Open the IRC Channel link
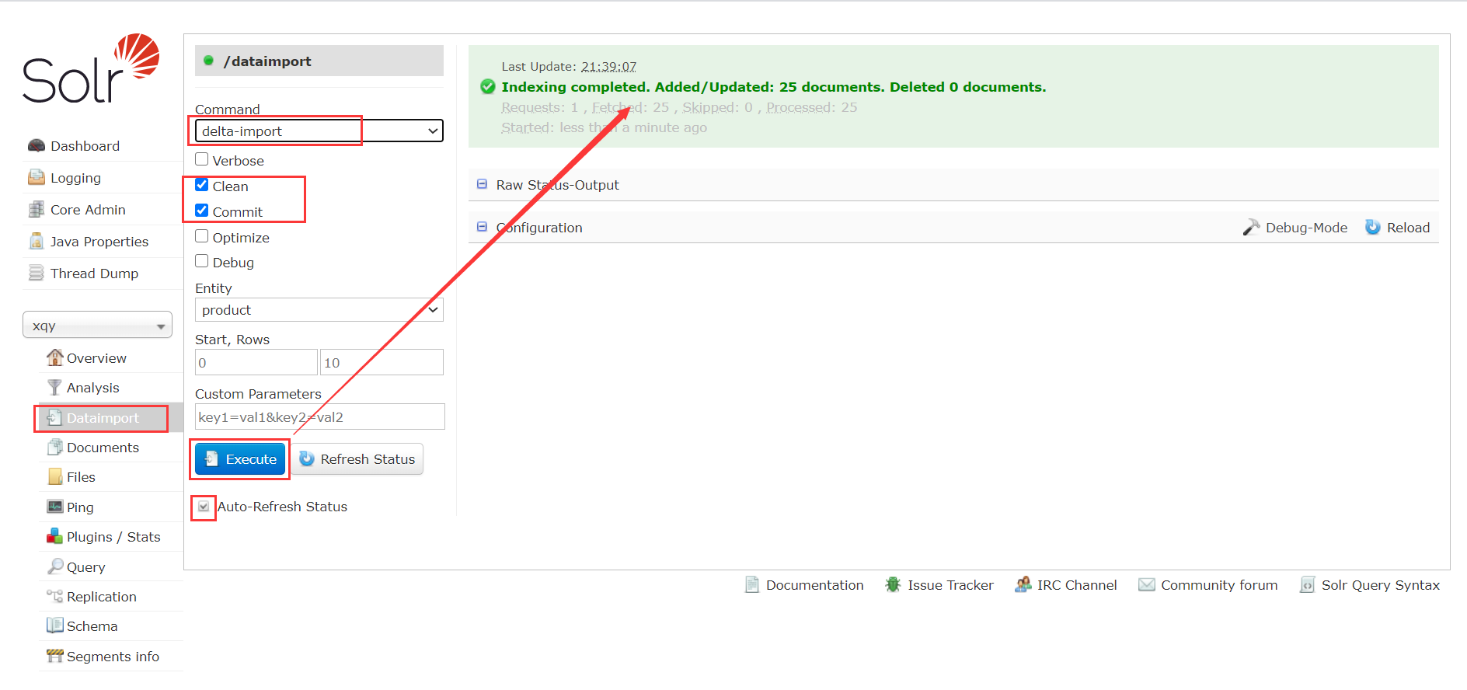The width and height of the screenshot is (1467, 690). point(1076,584)
